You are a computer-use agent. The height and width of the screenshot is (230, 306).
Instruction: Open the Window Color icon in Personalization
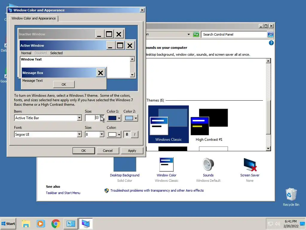tap(166, 164)
